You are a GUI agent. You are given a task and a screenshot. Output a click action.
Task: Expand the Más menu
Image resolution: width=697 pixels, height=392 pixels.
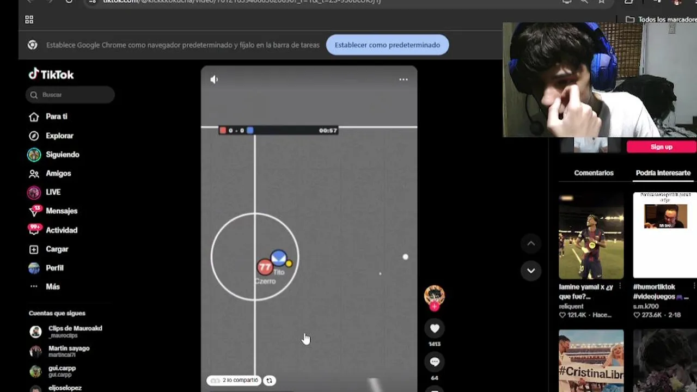[x=53, y=286]
